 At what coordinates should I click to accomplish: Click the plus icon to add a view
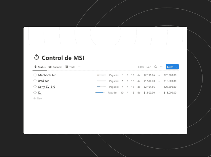click(x=79, y=67)
